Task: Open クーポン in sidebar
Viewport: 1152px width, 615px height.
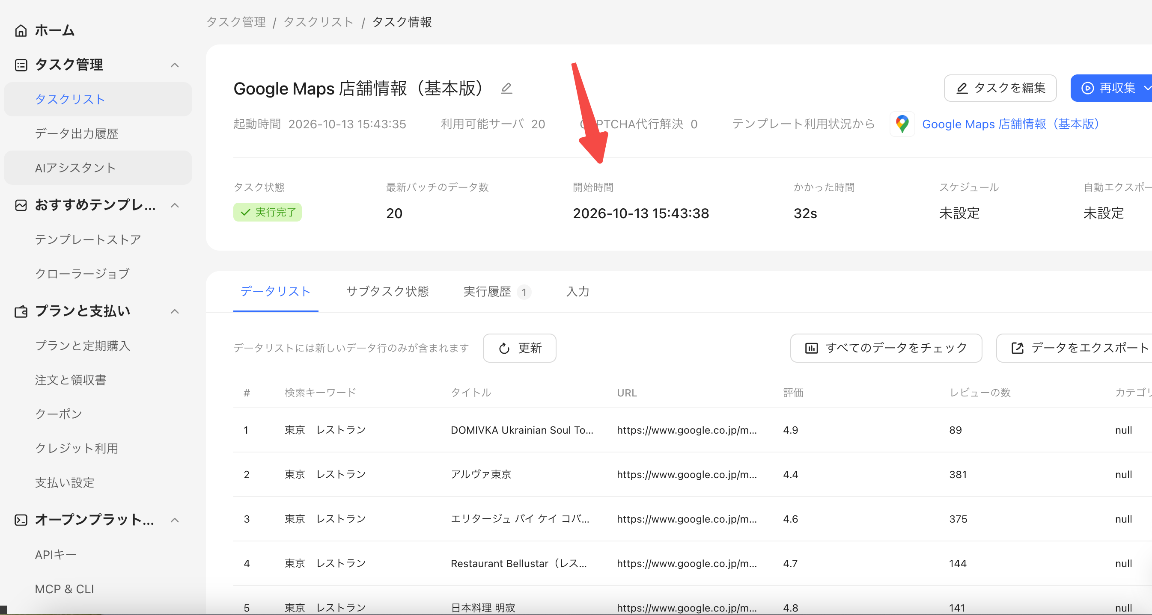Action: pos(98,414)
